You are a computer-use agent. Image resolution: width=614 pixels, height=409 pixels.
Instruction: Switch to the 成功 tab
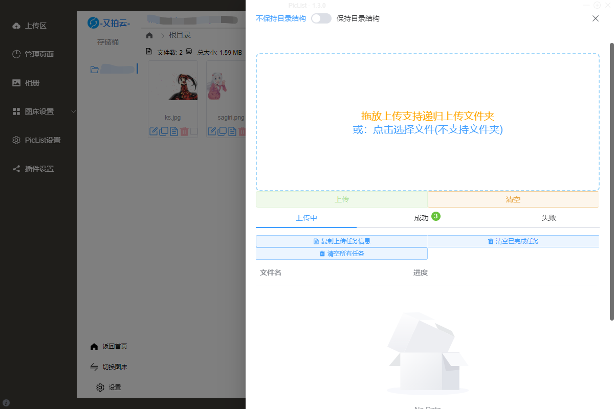click(421, 218)
